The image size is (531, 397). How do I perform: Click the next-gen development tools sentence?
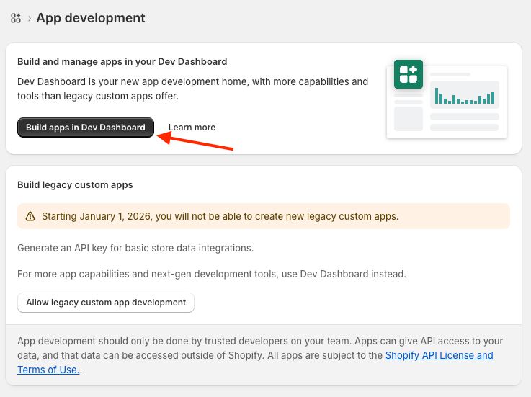[212, 274]
